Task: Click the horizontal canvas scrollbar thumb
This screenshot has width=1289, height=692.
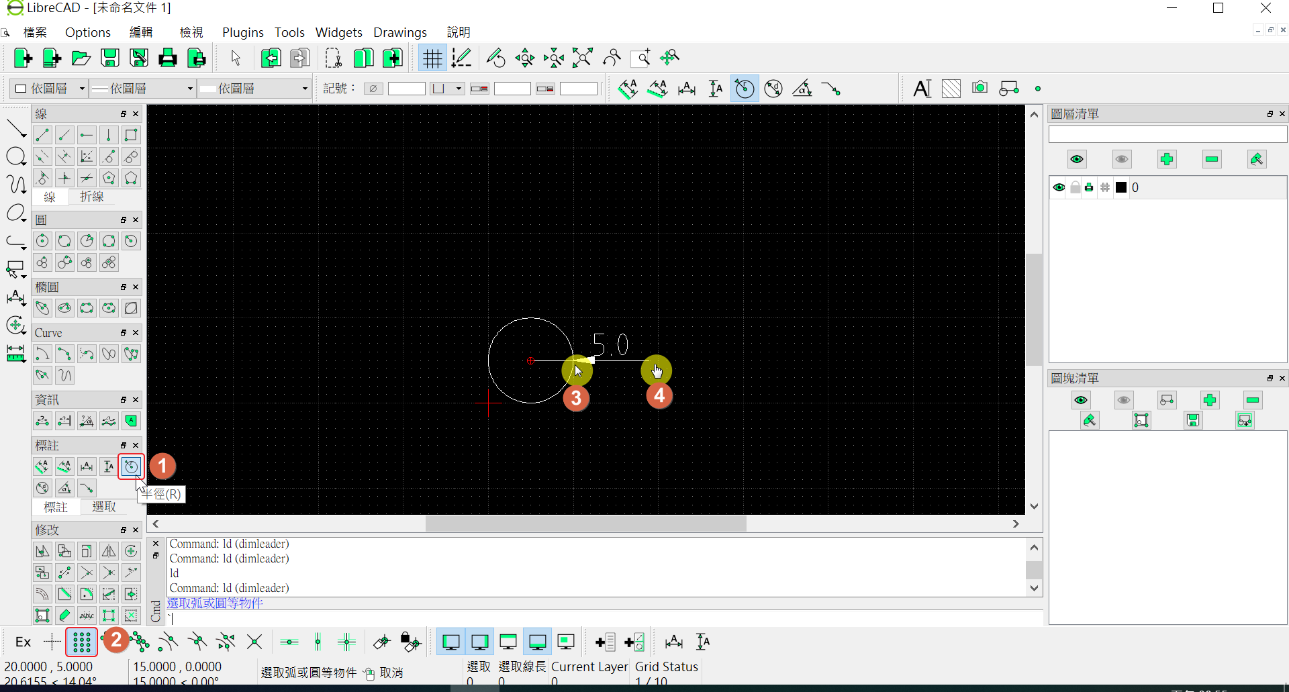Action: pos(586,524)
